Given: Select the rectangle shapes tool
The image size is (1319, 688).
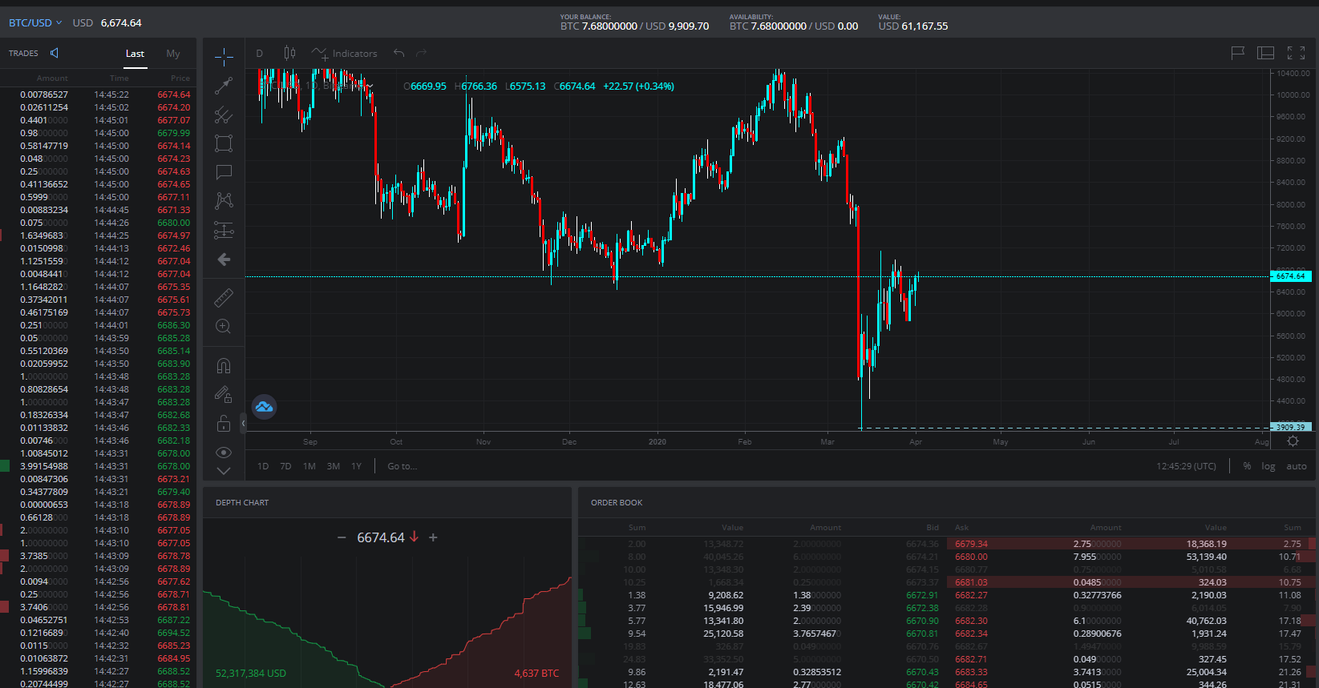Looking at the screenshot, I should coord(224,143).
